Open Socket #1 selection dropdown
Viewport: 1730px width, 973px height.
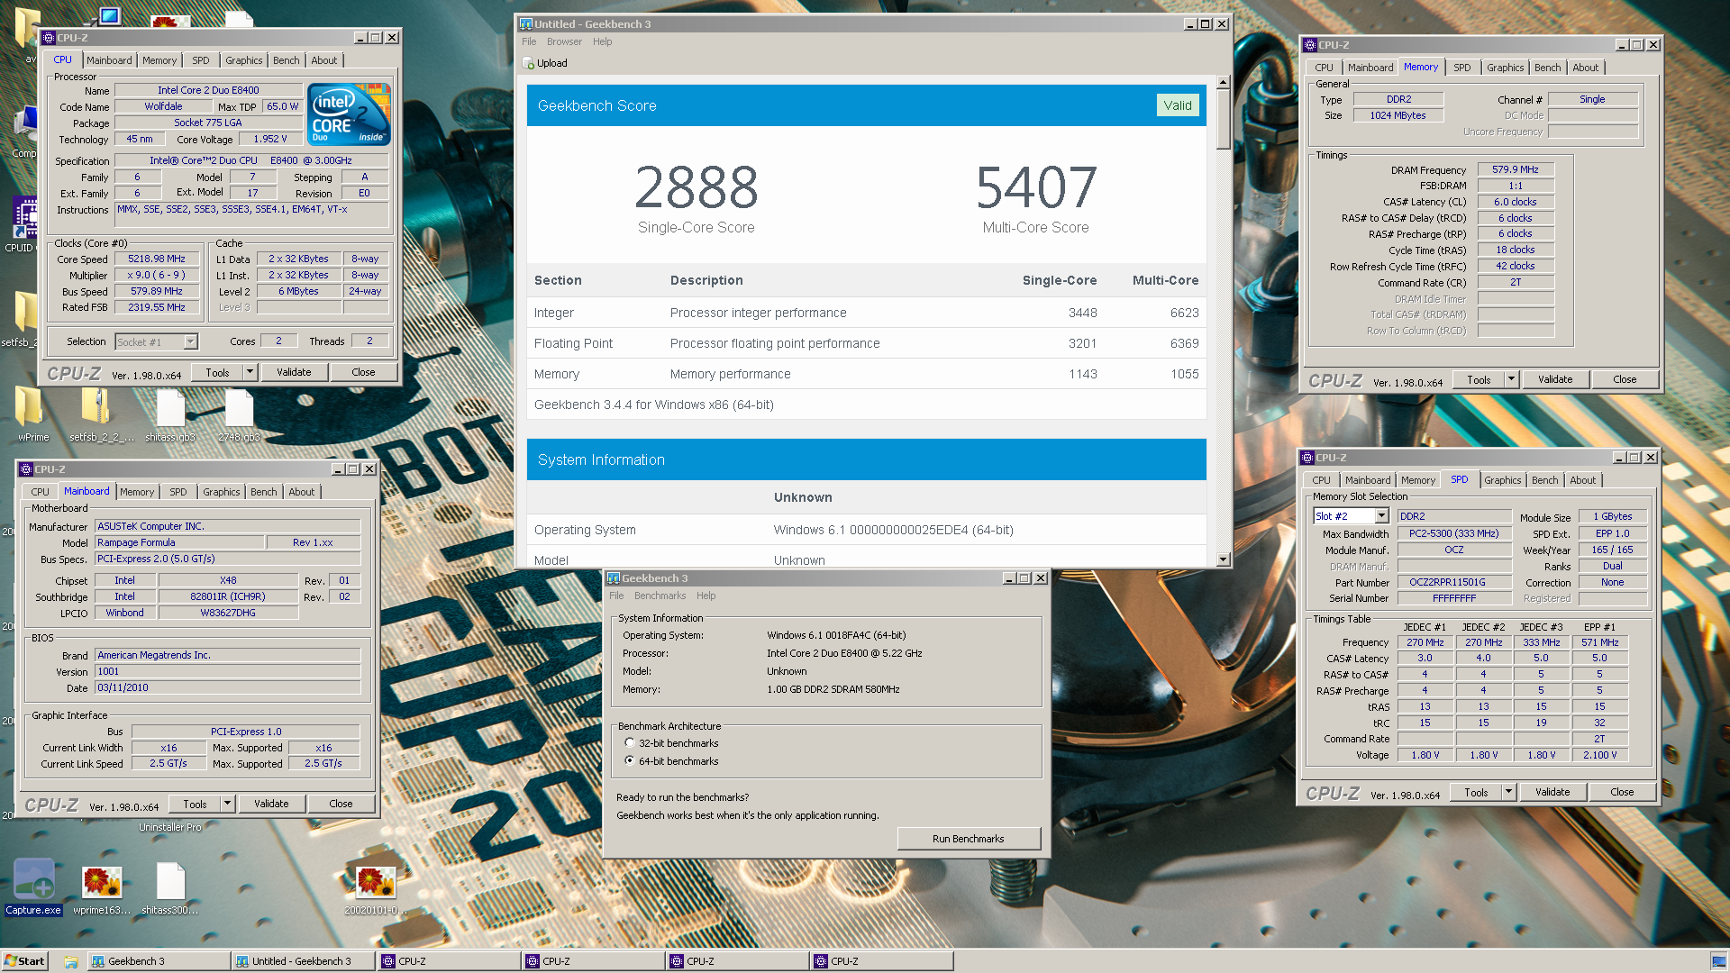(190, 342)
